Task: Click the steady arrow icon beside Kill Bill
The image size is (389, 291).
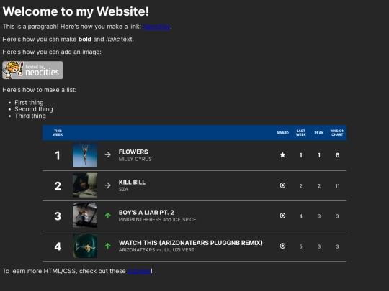Action: [x=107, y=185]
